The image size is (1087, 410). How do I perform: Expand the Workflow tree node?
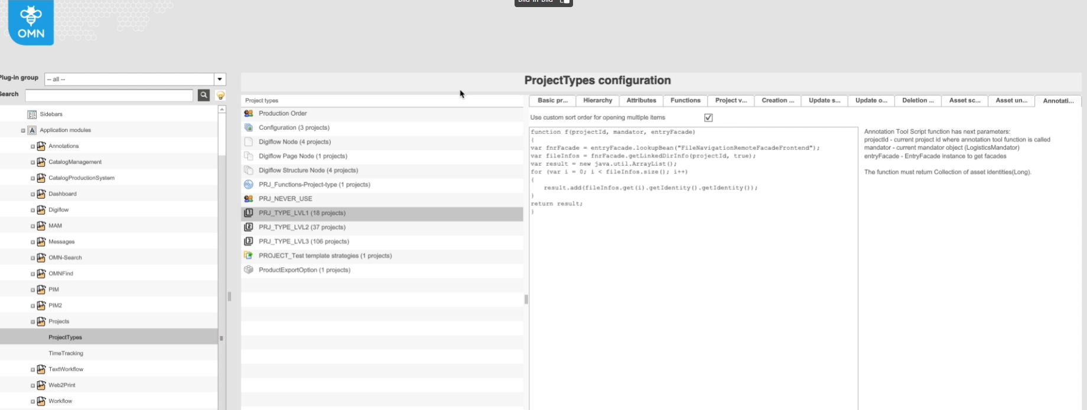coord(32,401)
